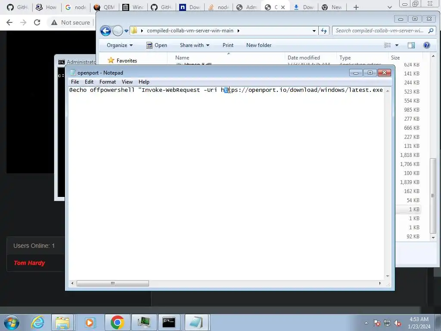The image size is (441, 331).
Task: Select the file sized 1,839 KB
Action: click(x=410, y=182)
